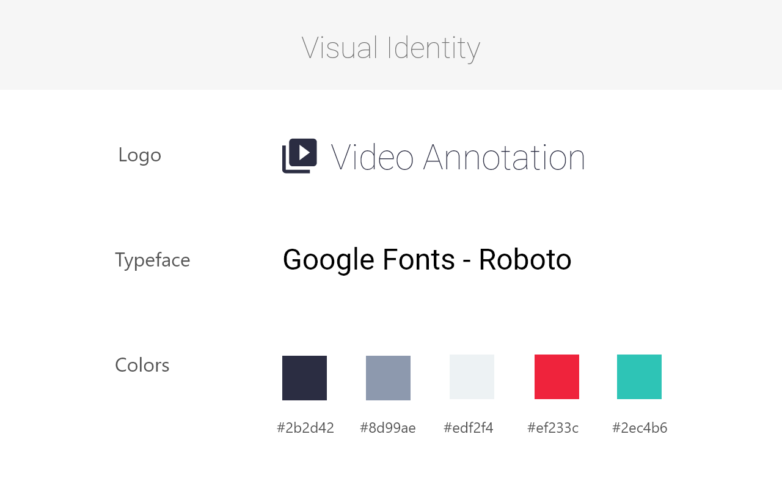Click the video library play logo icon
Screen dimensions: 782x489
pyautogui.click(x=299, y=156)
